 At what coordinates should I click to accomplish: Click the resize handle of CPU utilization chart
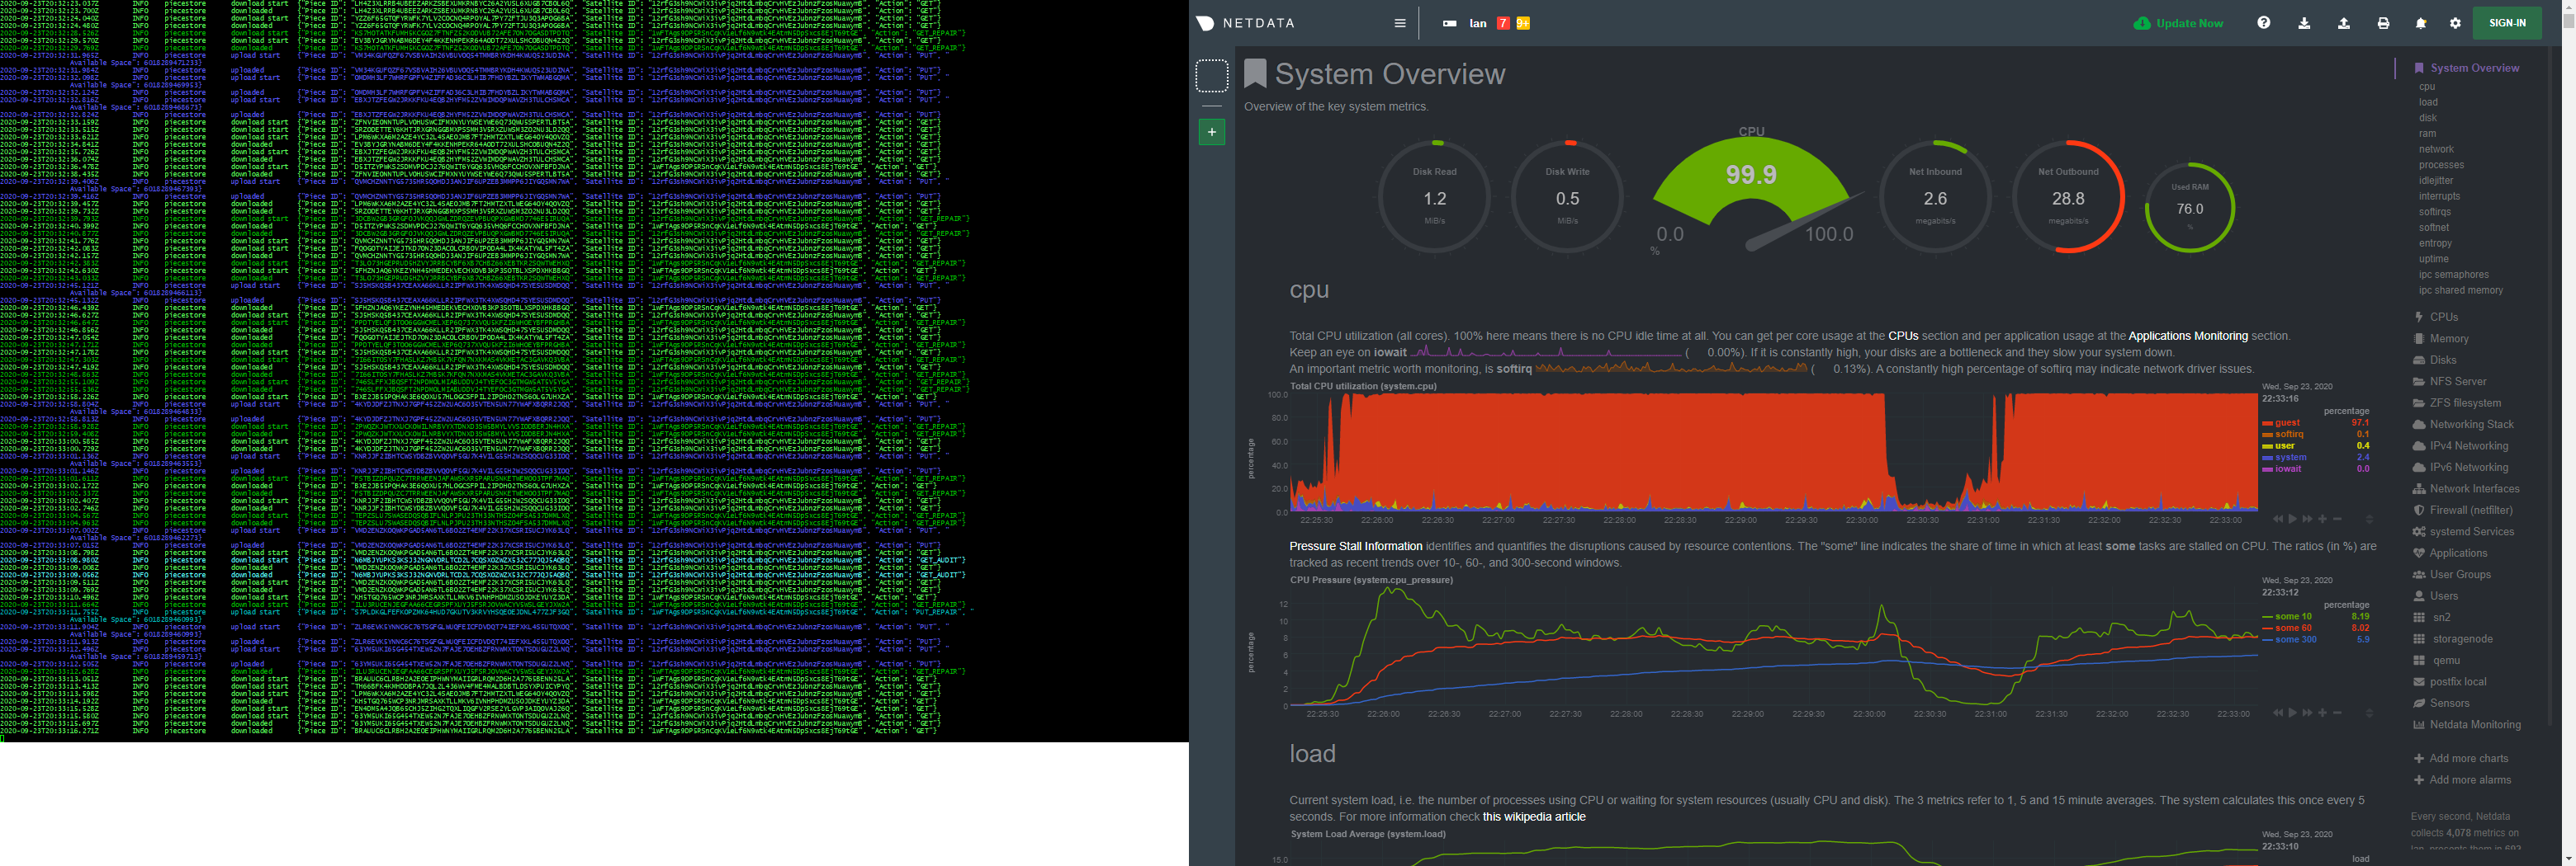(x=2368, y=520)
